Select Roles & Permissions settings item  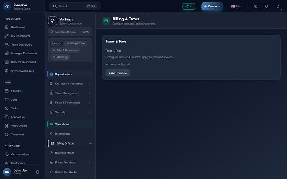point(70,103)
